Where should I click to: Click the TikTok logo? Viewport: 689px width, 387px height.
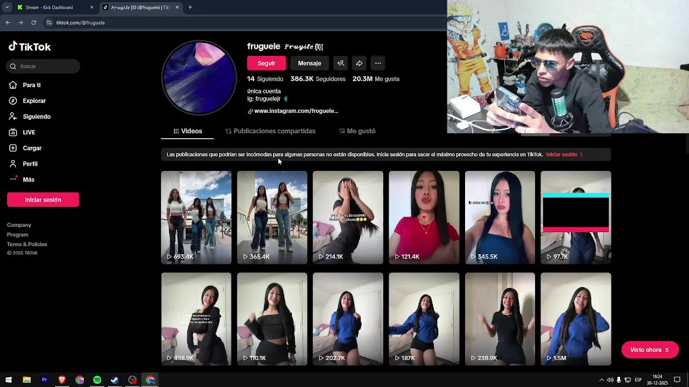[x=30, y=47]
